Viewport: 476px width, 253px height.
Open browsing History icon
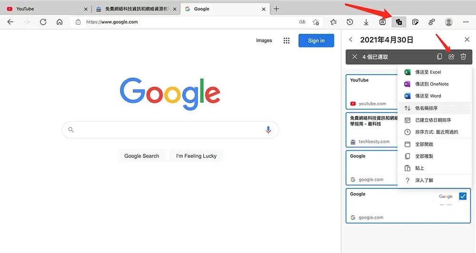point(350,22)
